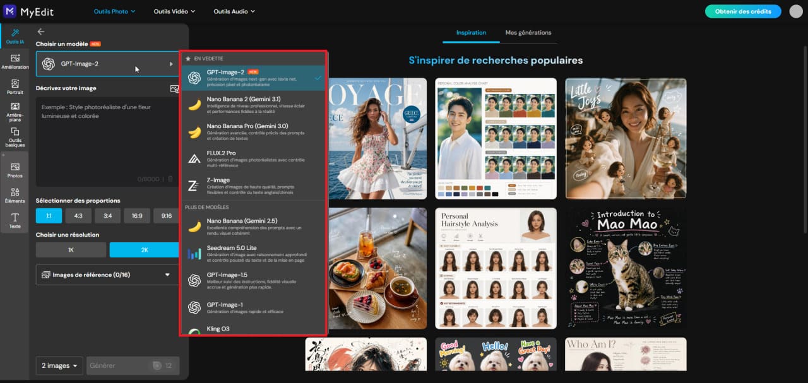The height and width of the screenshot is (383, 808).
Task: Choose the Seedream 5.0 Lite model
Action: 254,252
